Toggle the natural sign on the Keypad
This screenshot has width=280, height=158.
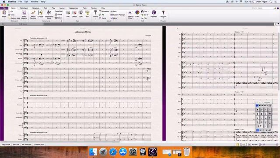click(258, 114)
